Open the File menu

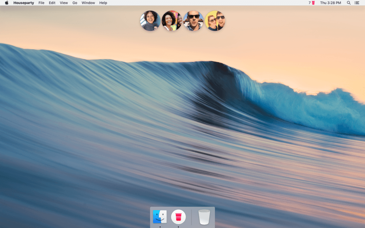(41, 3)
